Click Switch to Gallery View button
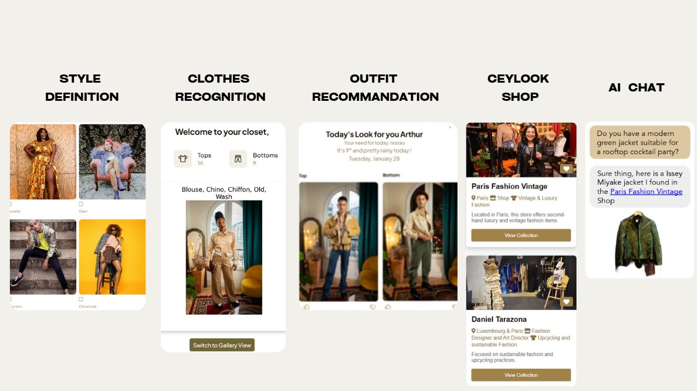697x391 pixels. (x=222, y=345)
